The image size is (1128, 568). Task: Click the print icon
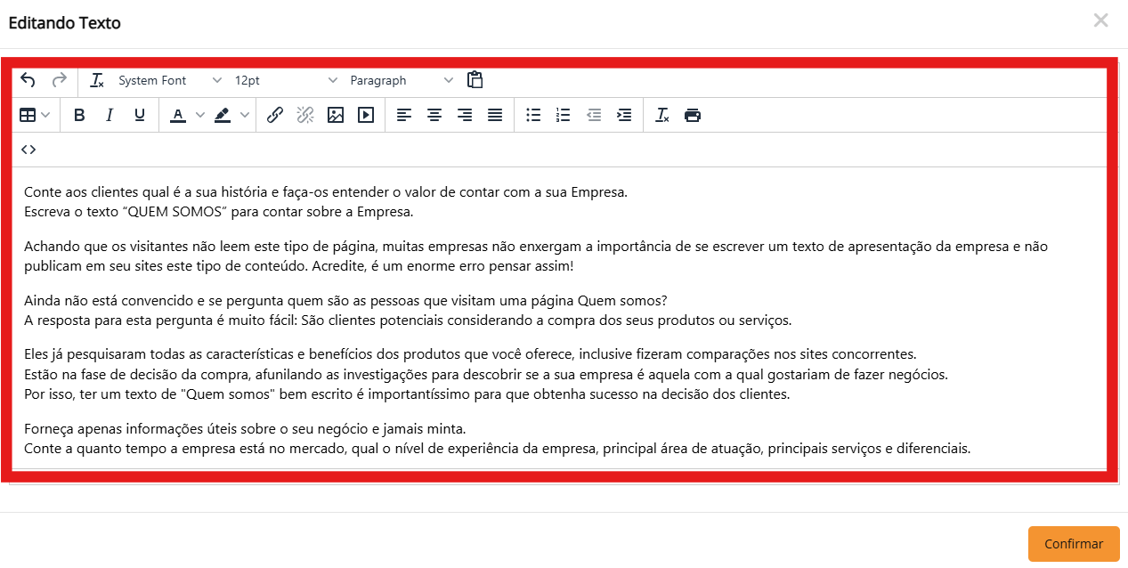click(693, 115)
